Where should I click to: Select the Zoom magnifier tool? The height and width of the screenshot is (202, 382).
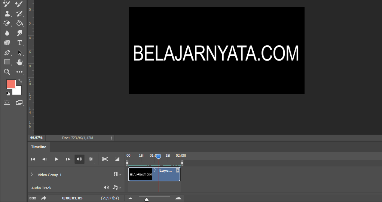[7, 72]
